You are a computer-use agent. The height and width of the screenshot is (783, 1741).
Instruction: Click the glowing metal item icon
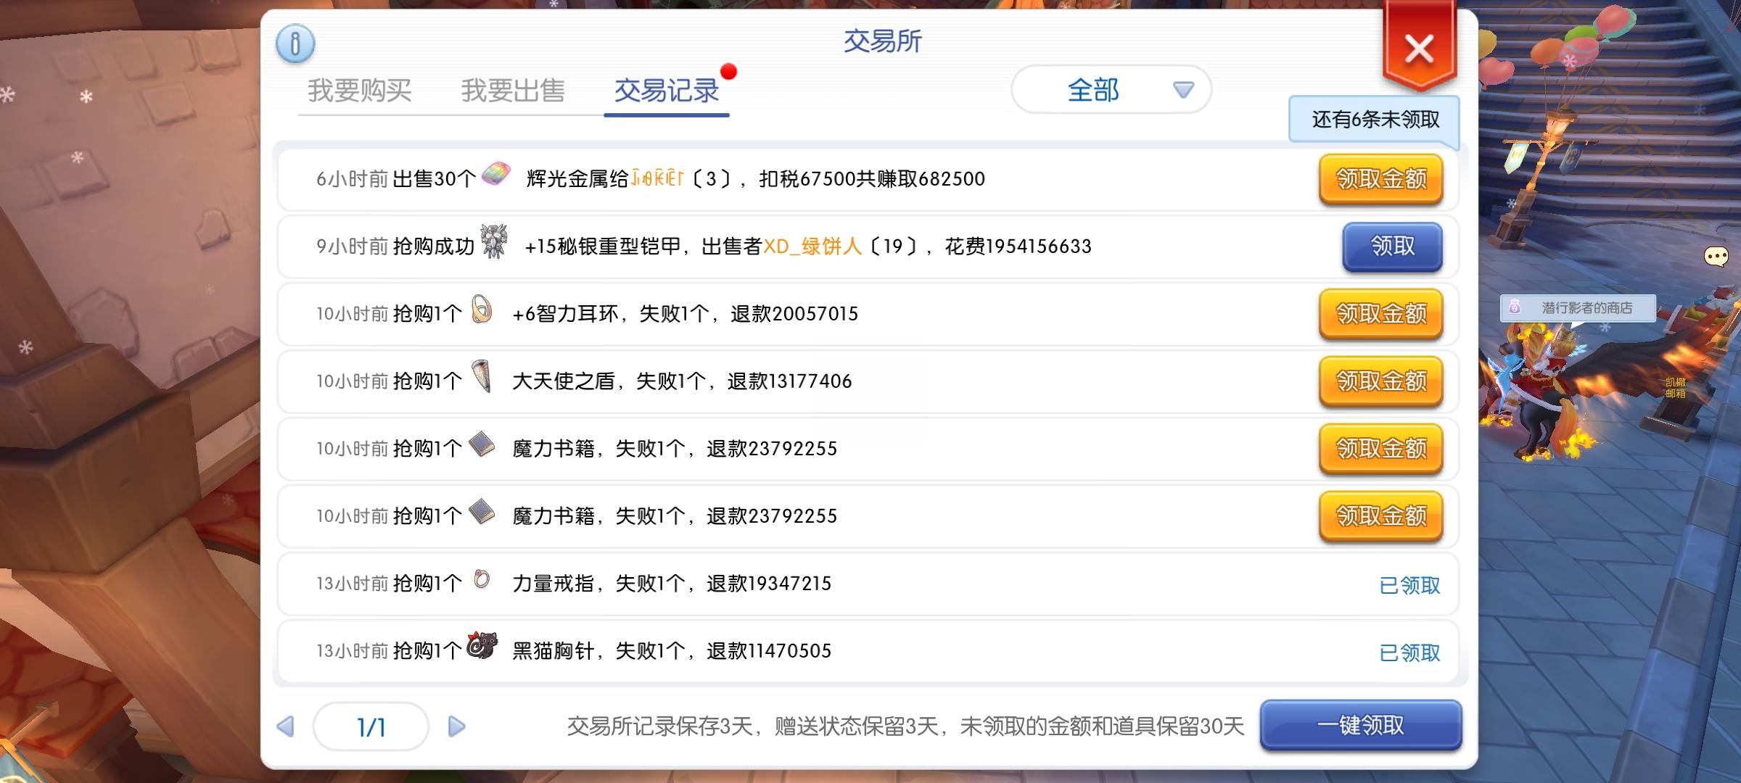(x=496, y=175)
